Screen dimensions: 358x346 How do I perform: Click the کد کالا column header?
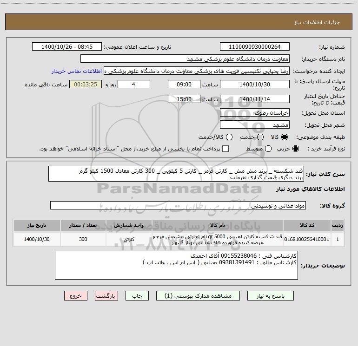307,226
